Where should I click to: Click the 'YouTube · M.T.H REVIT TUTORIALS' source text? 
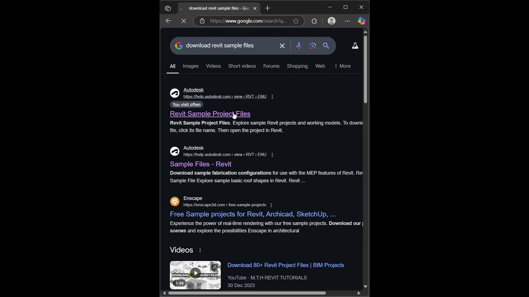click(x=267, y=278)
